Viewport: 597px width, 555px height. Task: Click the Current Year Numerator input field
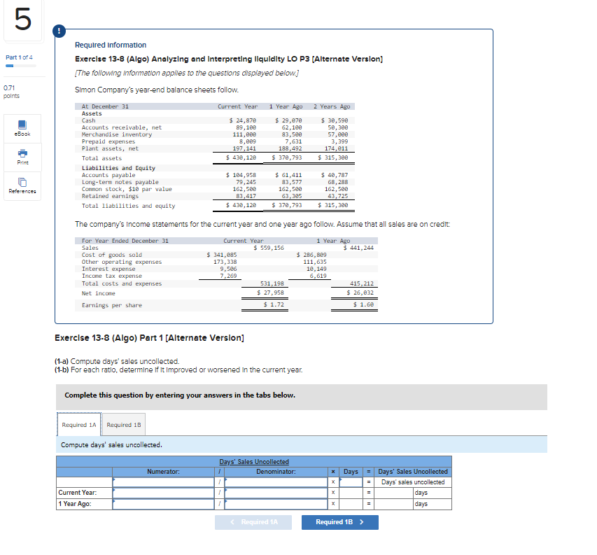click(x=164, y=492)
